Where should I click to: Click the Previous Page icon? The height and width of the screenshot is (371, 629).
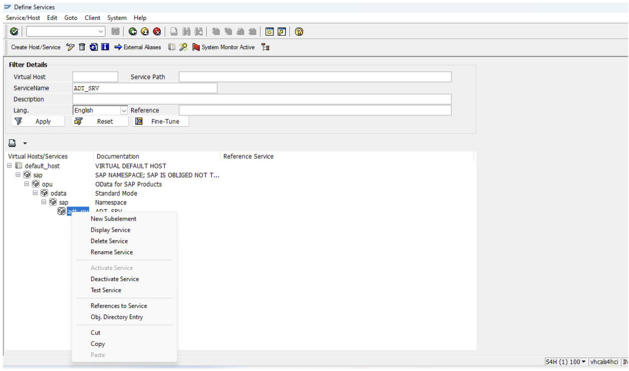pyautogui.click(x=228, y=32)
